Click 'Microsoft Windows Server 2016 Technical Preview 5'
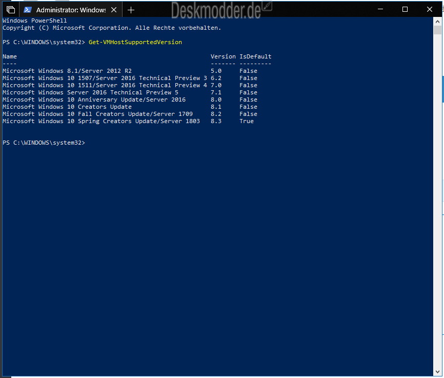The width and height of the screenshot is (444, 378). pos(90,92)
